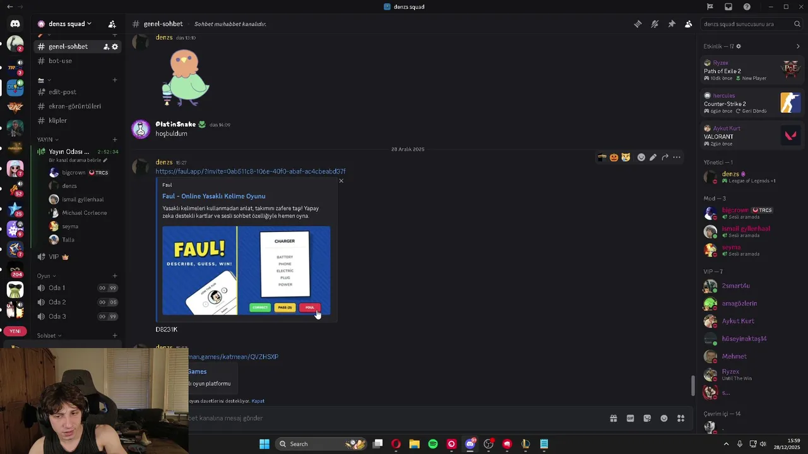
Task: Join Yayın Odası voice channel
Action: [x=69, y=151]
